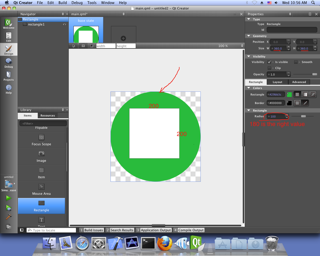Screen dimensions: 320x256
Task: Uncheck the Is visible checkbox
Action: pyautogui.click(x=269, y=62)
